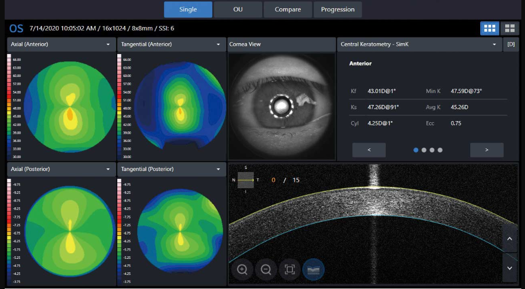Open the Tangential (Posterior) map dropdown
This screenshot has width=525, height=289.
pyautogui.click(x=172, y=169)
